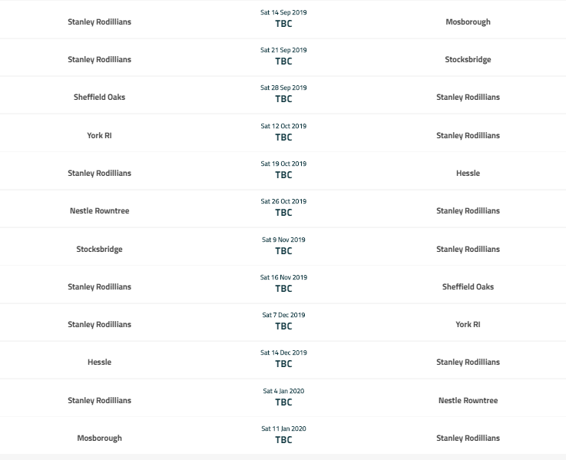Open the Sat 14 Dec 2019 TBC match

pos(283,359)
